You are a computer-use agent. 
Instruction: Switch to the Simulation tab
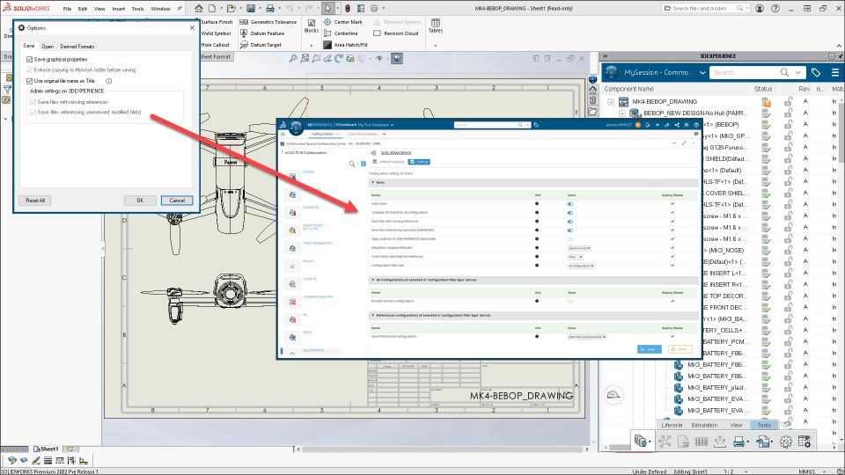(x=704, y=425)
